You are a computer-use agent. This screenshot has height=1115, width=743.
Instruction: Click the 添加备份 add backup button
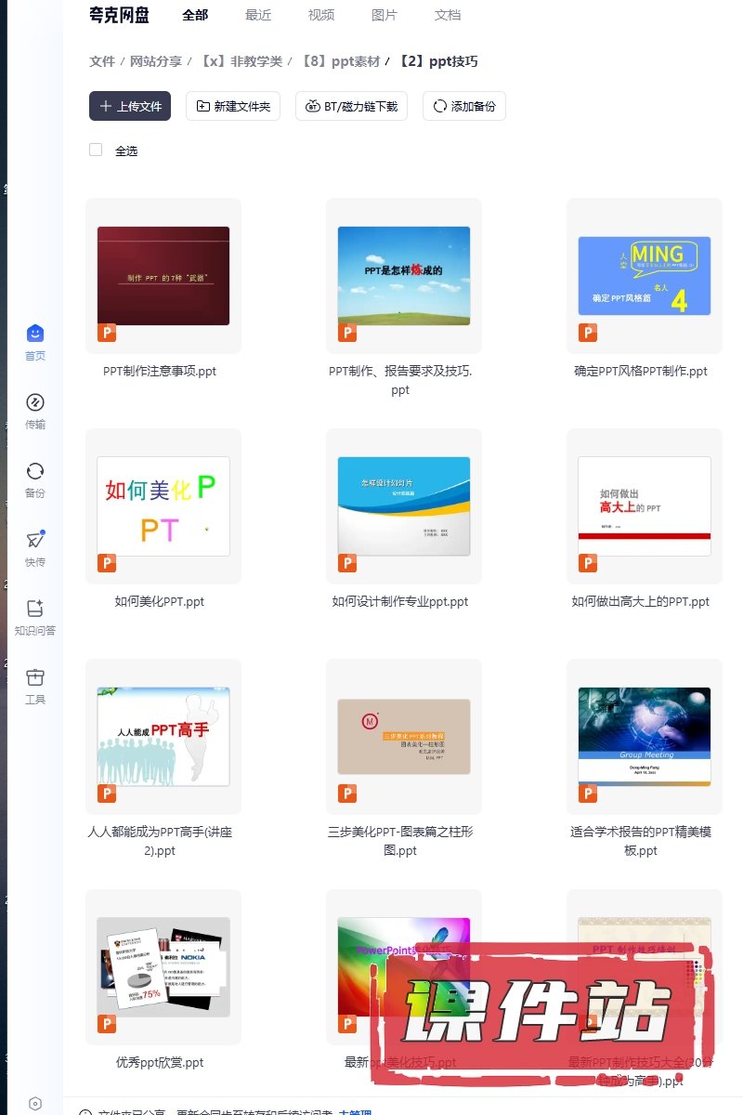click(x=463, y=106)
